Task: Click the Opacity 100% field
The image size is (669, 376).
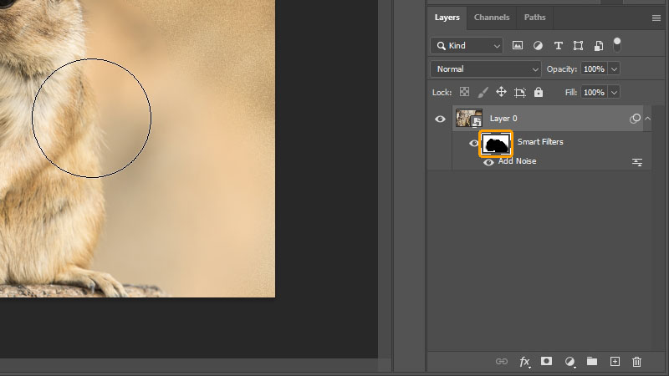Action: (x=594, y=69)
